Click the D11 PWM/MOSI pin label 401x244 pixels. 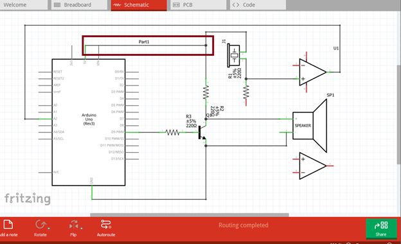click(112, 145)
